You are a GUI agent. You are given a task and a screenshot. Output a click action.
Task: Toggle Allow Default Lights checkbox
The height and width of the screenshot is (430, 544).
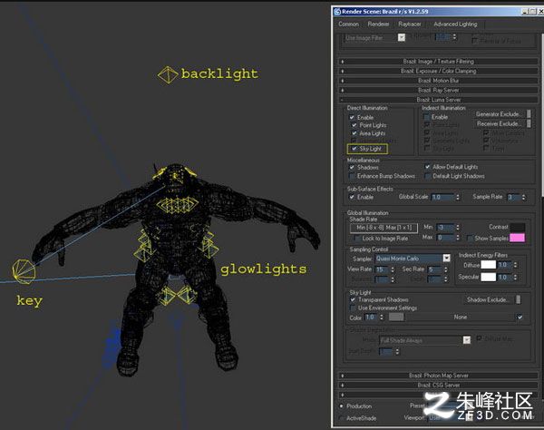point(427,167)
